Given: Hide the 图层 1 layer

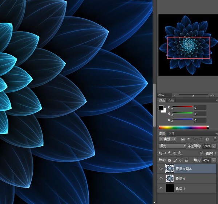Looking at the screenshot, I should click(x=161, y=188).
